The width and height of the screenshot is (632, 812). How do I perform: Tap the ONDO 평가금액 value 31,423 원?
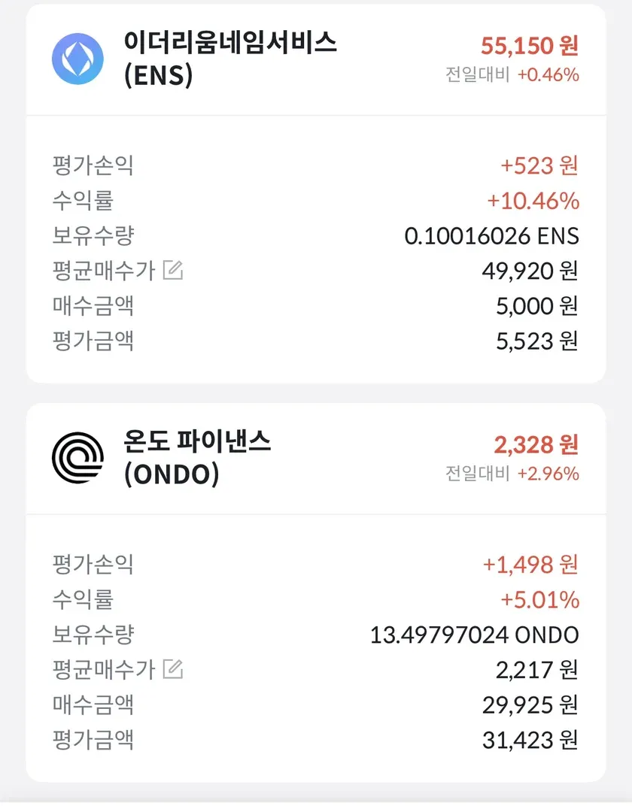[530, 741]
